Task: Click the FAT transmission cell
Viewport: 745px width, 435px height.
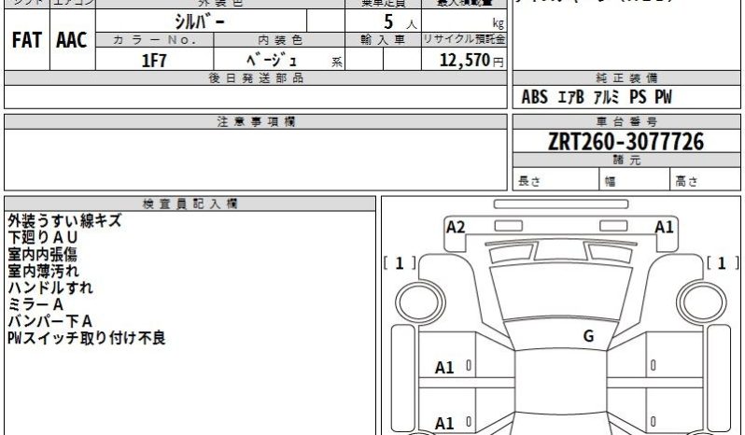Action: click(x=25, y=41)
